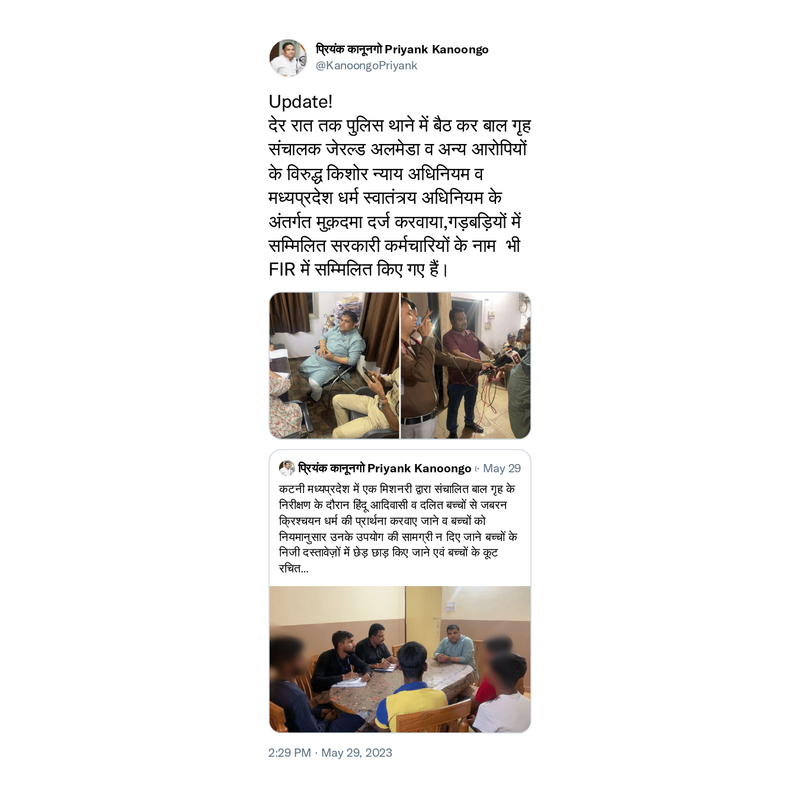Click the truncated "रचित..." ending of the quoted text
Viewport: 800px width, 800px height.
pos(293,568)
